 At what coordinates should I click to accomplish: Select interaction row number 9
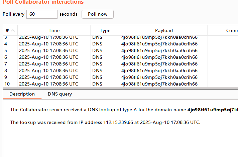coord(6,77)
